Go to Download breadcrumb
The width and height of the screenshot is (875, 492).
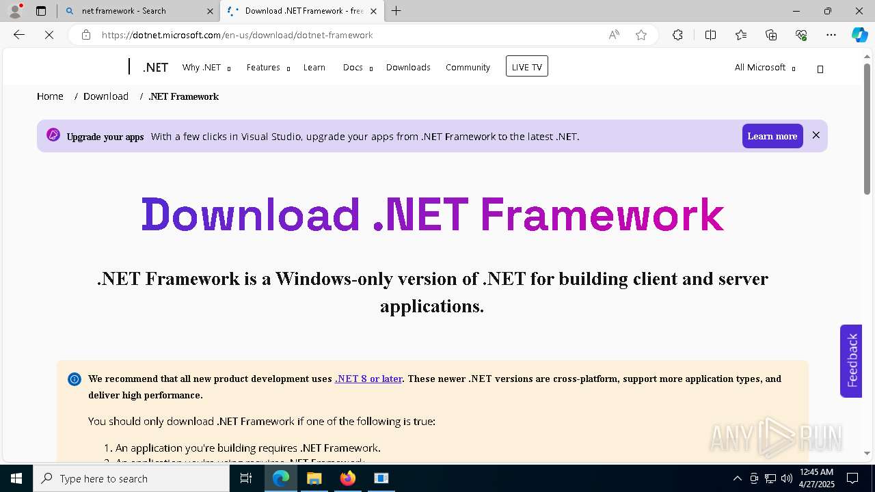click(x=106, y=96)
